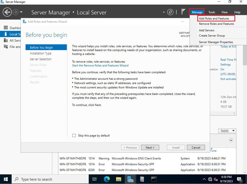Viewport: 247px width, 184px height.
Task: Click the All Servers sidebar icon
Action: click(6, 40)
